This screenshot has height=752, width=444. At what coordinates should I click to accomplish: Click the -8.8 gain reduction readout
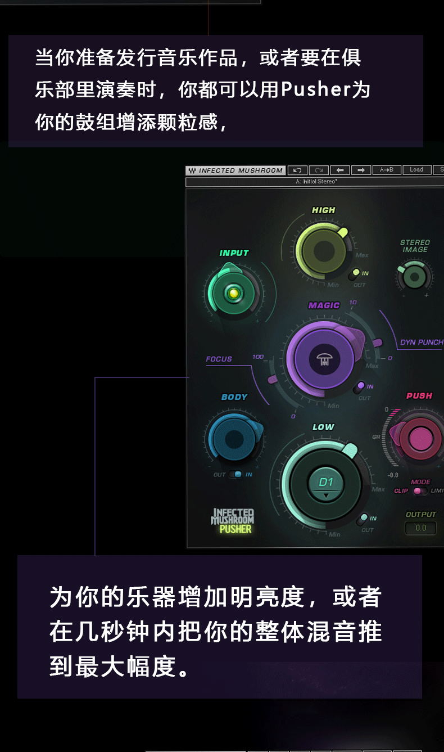393,475
